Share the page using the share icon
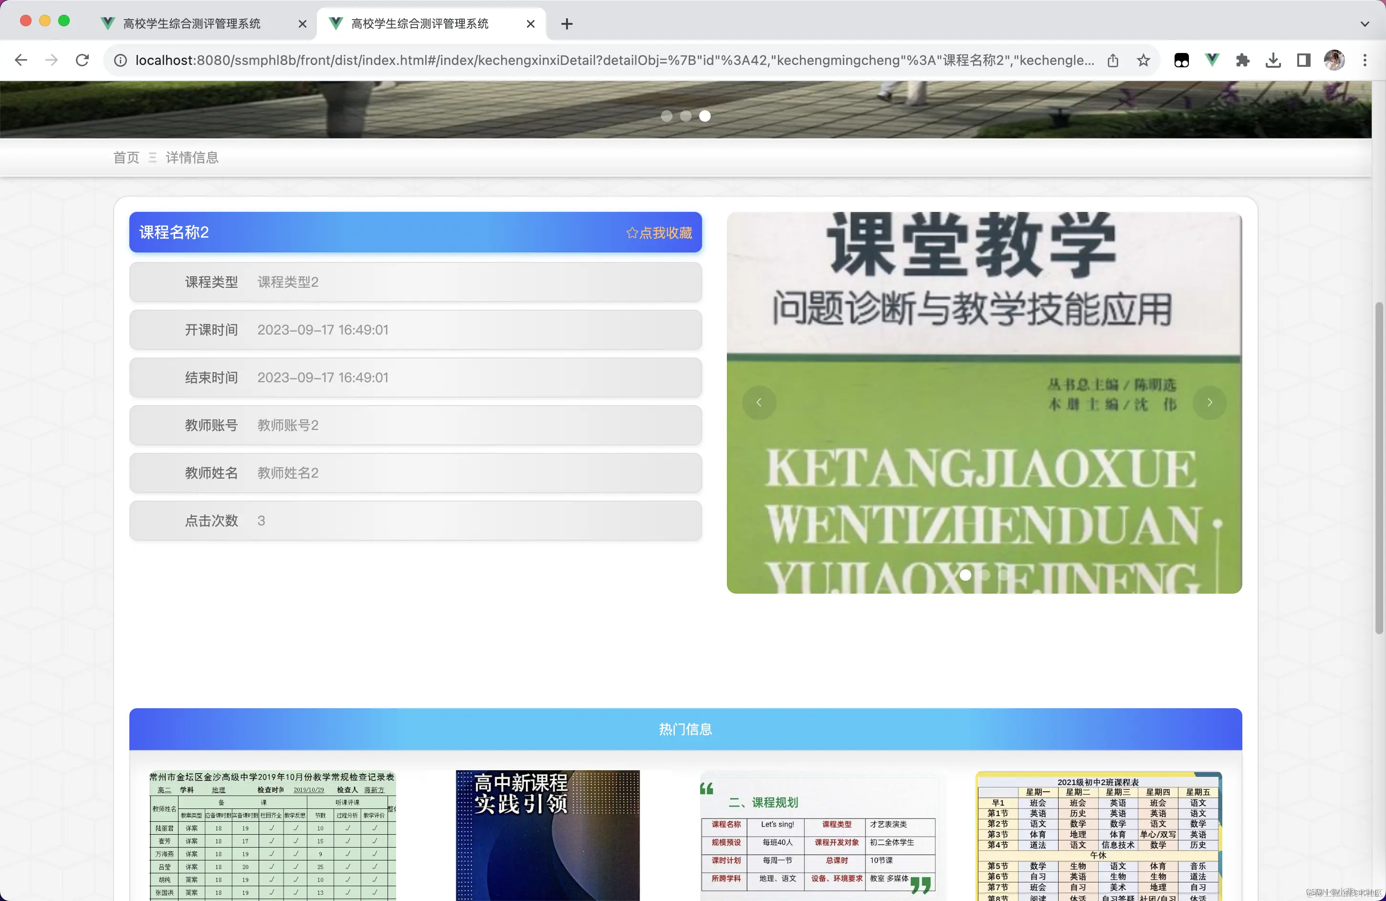Viewport: 1386px width, 901px height. 1113,59
